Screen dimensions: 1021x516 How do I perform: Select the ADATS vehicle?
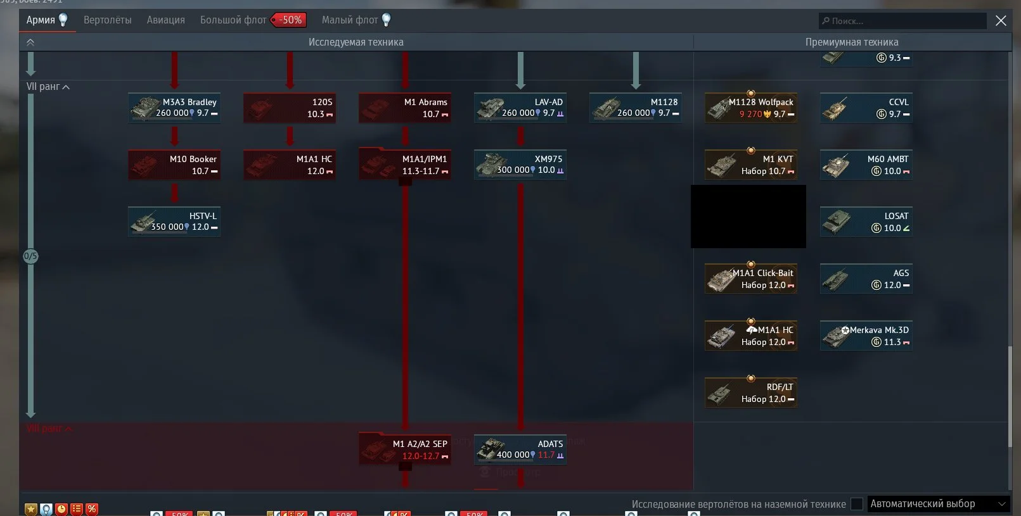click(520, 450)
